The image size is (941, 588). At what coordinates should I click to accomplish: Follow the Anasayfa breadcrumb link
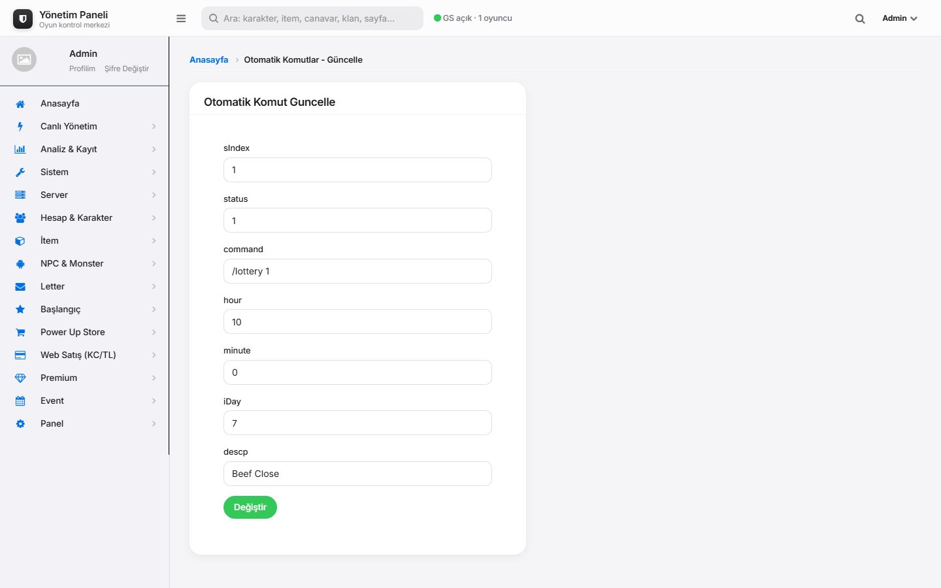(209, 59)
